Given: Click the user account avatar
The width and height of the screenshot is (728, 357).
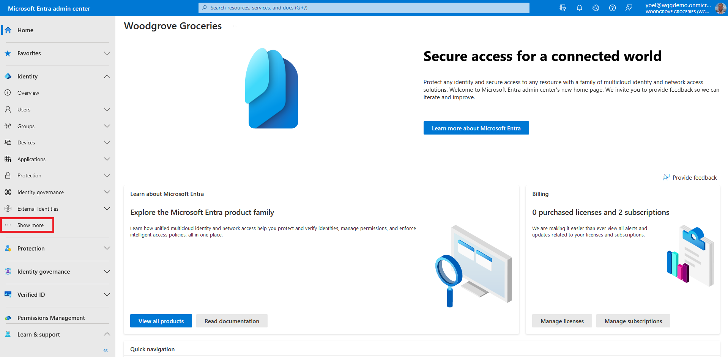Looking at the screenshot, I should coord(720,8).
